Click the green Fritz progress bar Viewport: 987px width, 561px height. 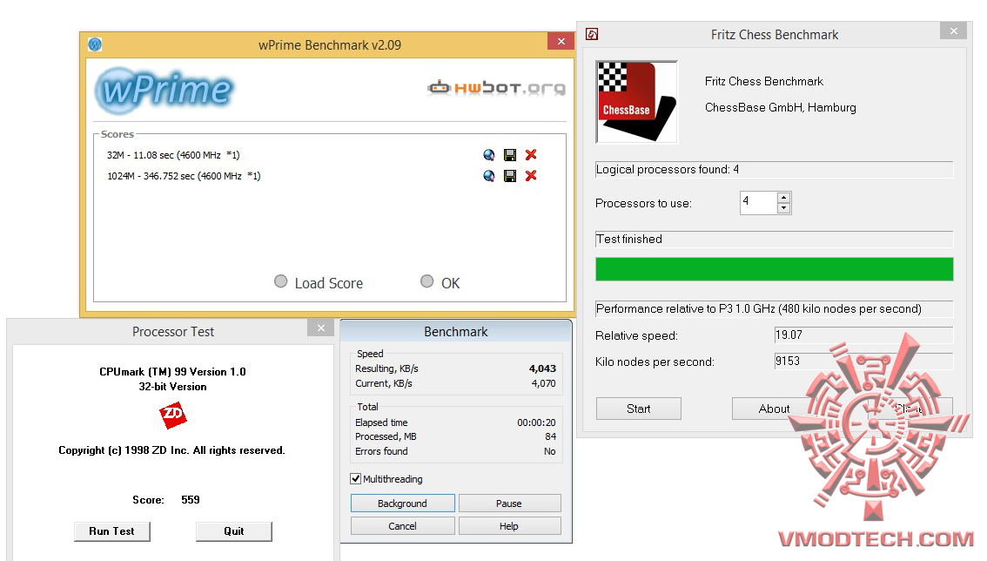click(775, 269)
